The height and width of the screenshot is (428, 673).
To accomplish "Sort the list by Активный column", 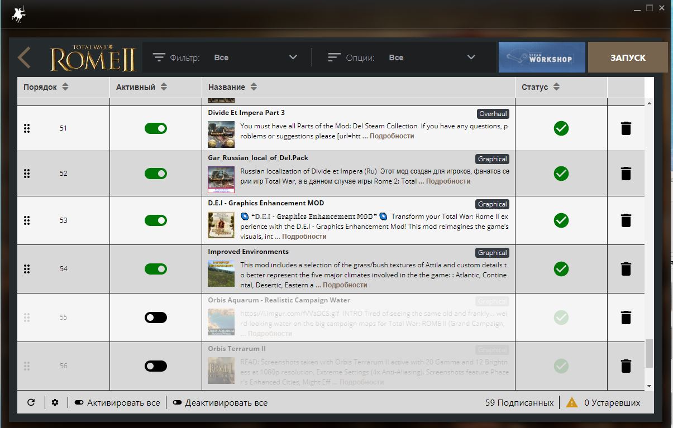I will point(141,87).
